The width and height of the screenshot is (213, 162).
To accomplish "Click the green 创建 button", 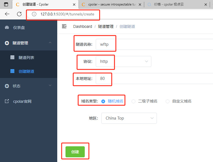I will [x=75, y=152].
